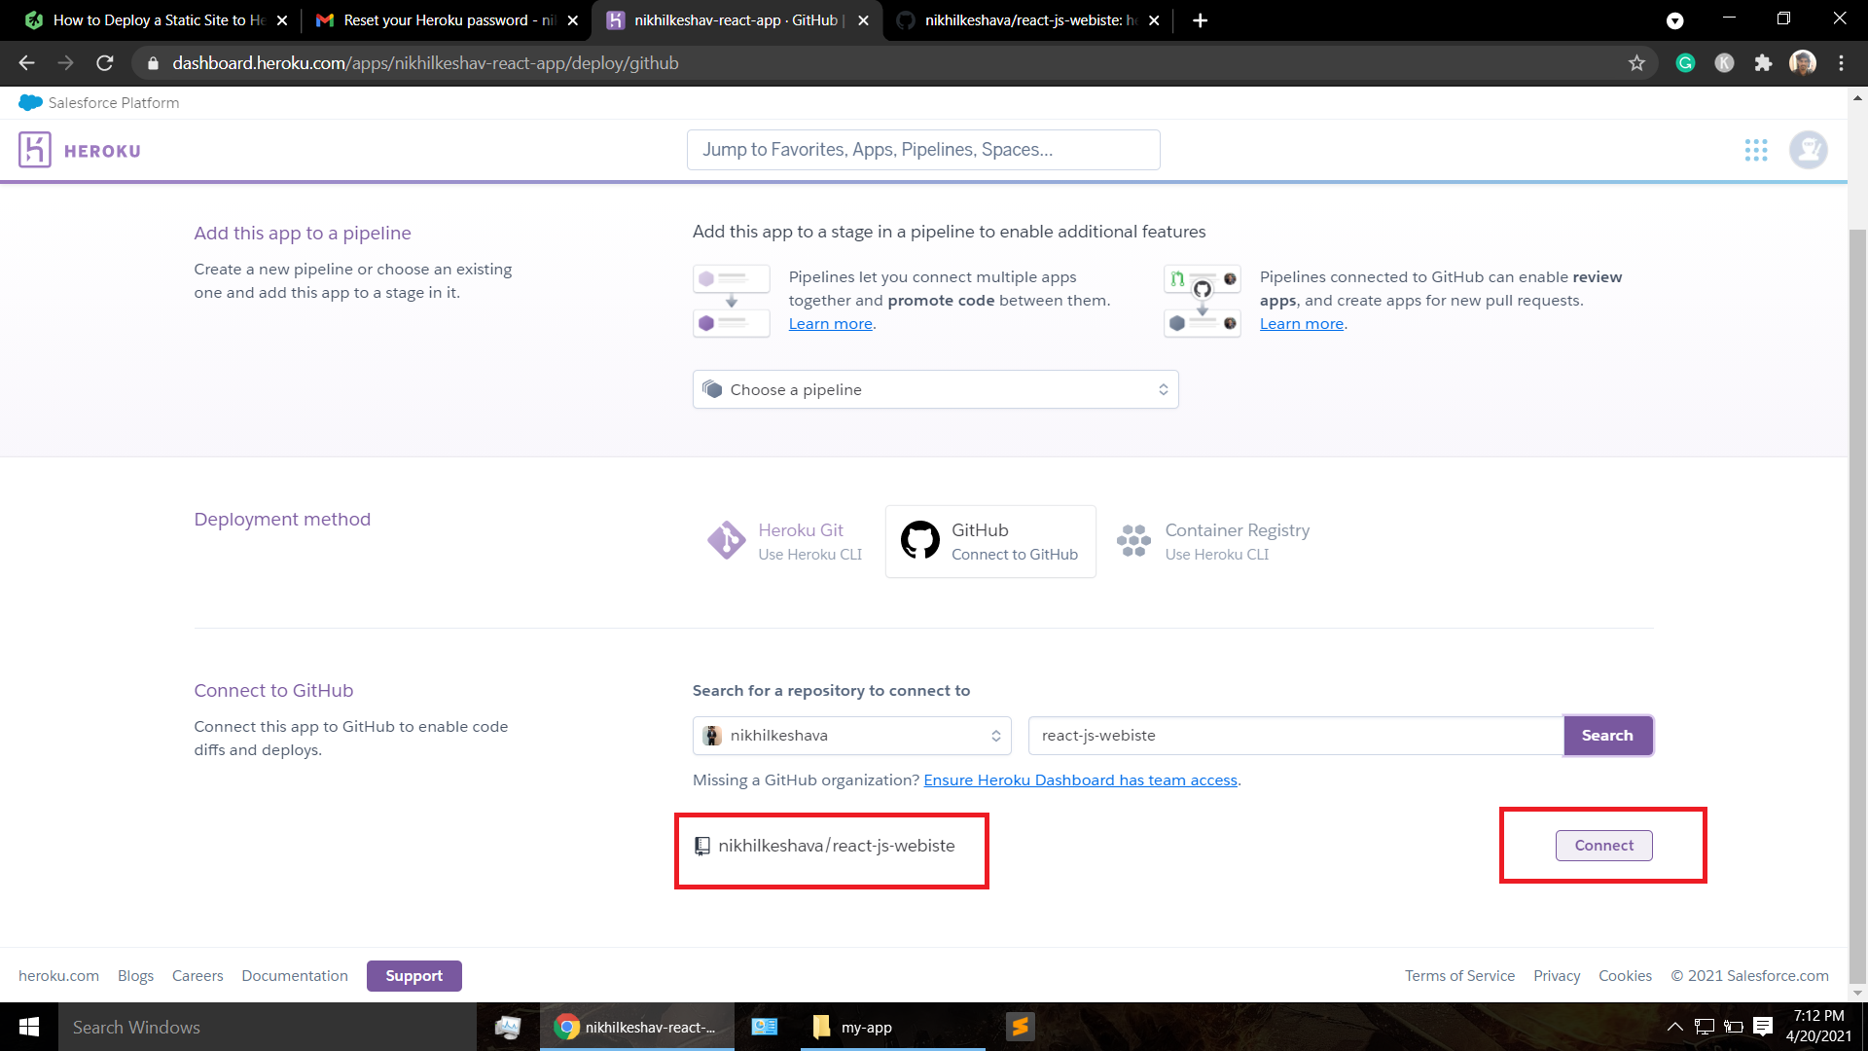The width and height of the screenshot is (1868, 1051).
Task: Open the Choose a pipeline dropdown
Action: coord(935,389)
